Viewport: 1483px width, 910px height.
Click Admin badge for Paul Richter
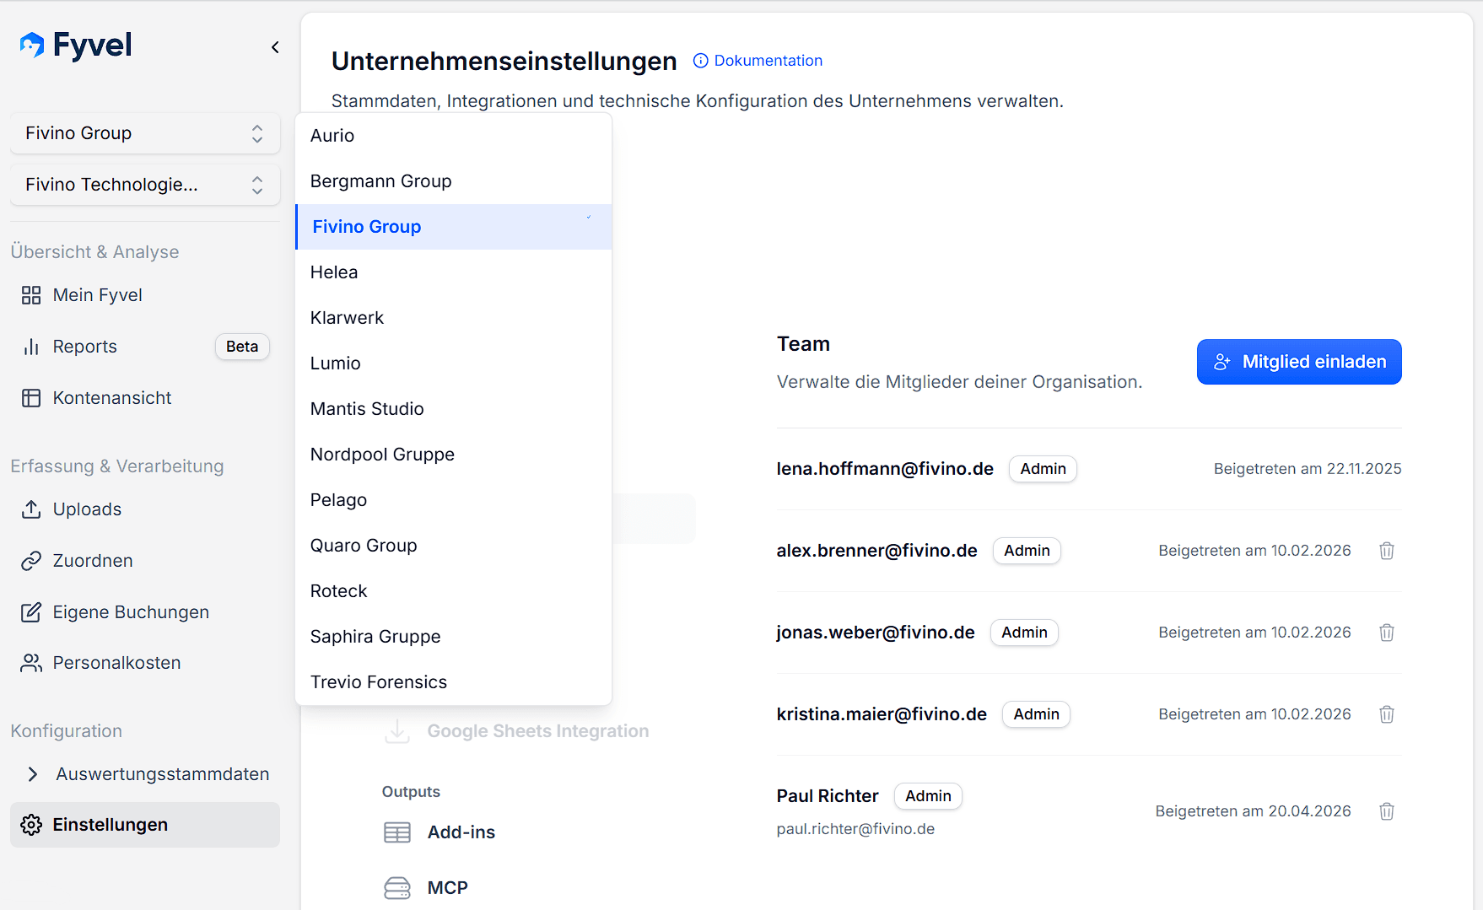[x=928, y=796]
